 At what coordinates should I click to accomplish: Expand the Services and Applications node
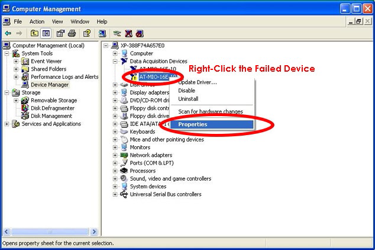pos(7,124)
